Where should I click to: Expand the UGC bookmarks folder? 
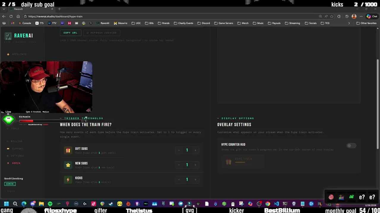pos(136,23)
